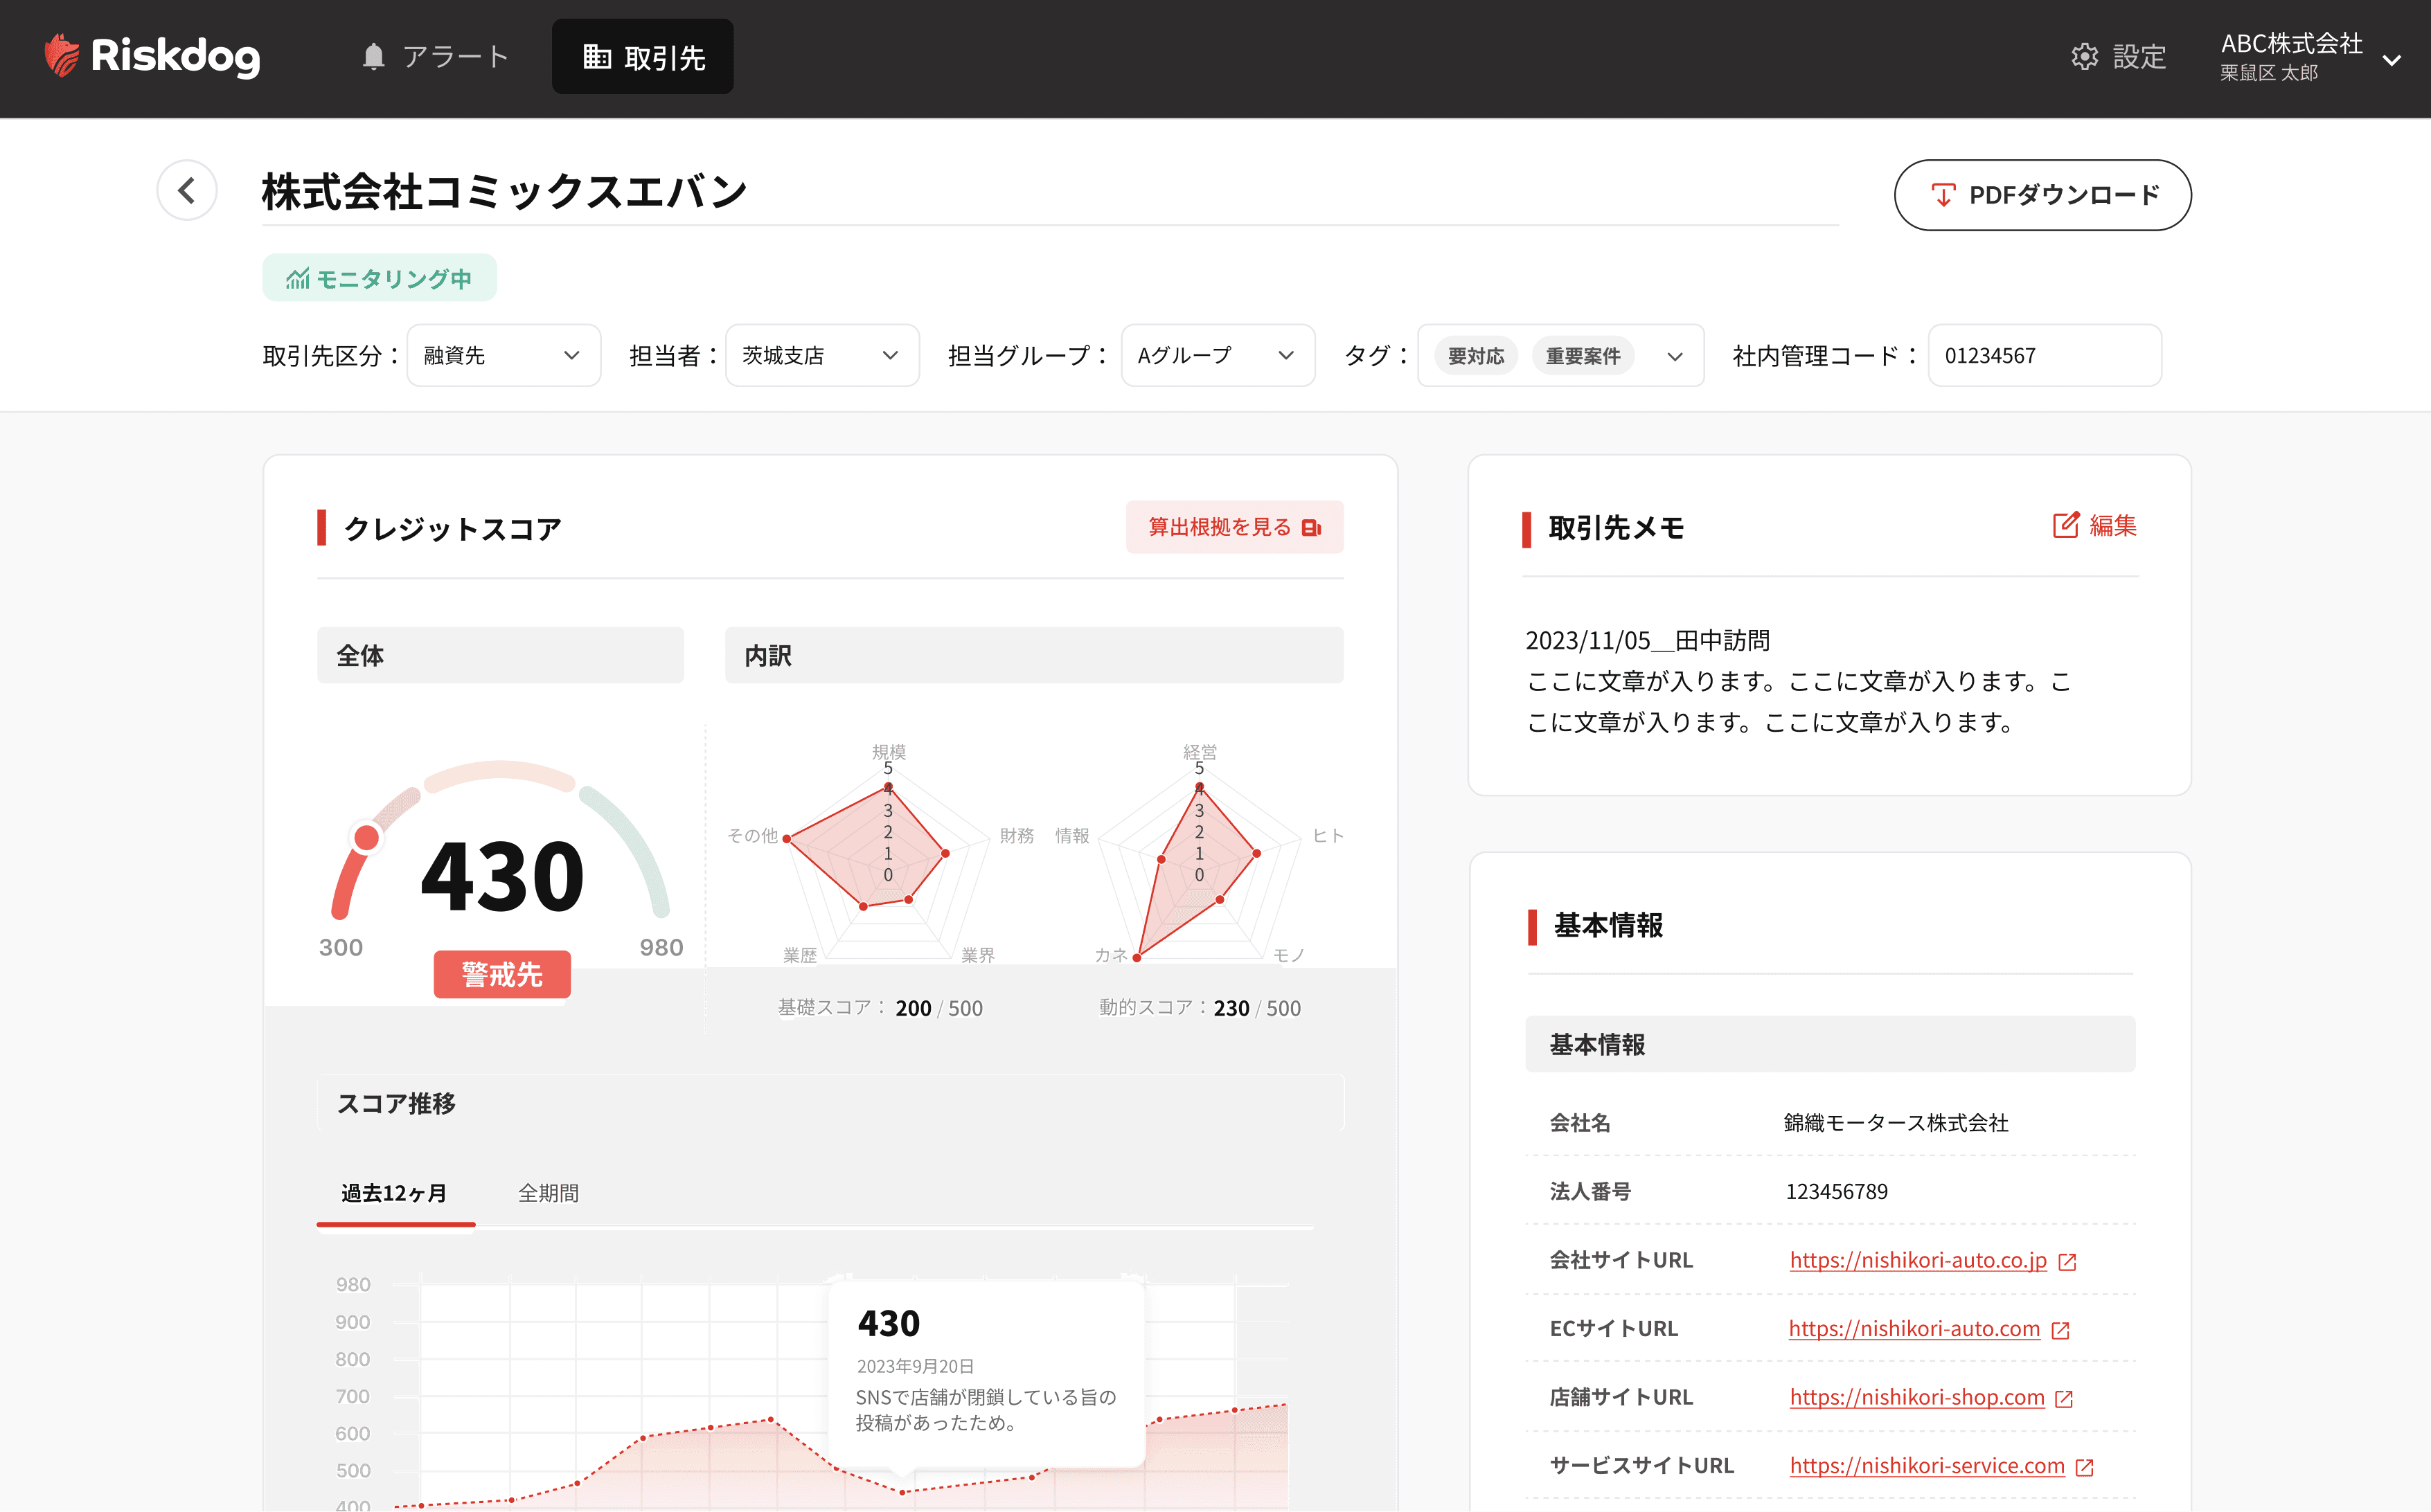Click the back arrow button
2431x1512 pixels.
click(x=187, y=190)
